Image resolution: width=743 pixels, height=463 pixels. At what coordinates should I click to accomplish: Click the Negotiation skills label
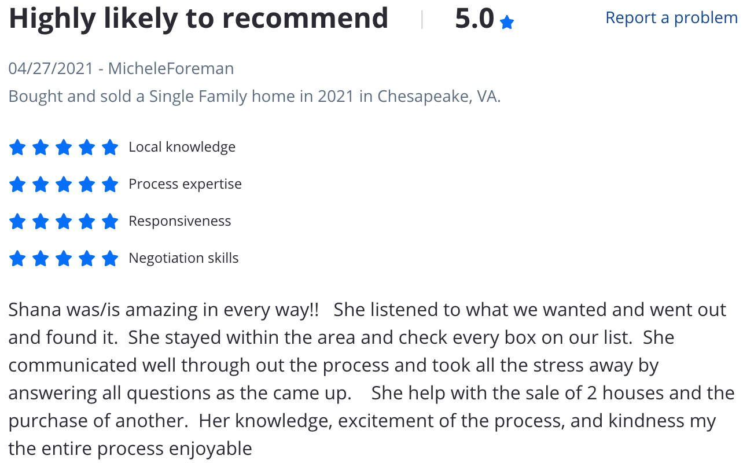(183, 258)
